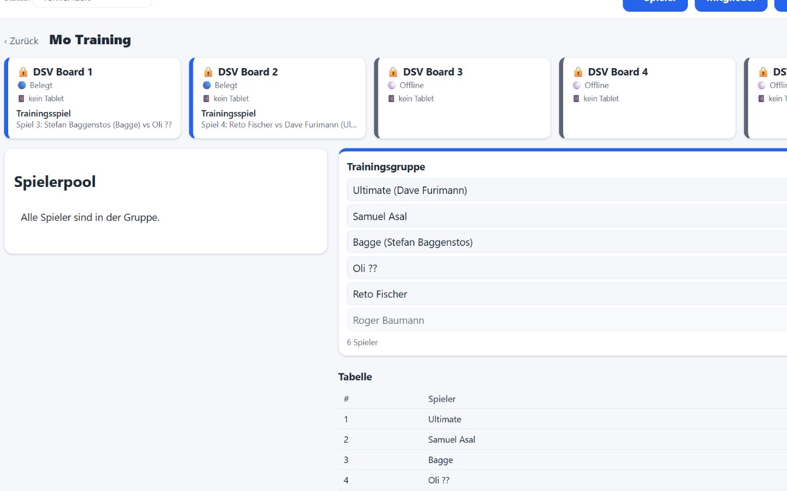Select Oli ?? in Trainingsgruppe list

point(567,268)
